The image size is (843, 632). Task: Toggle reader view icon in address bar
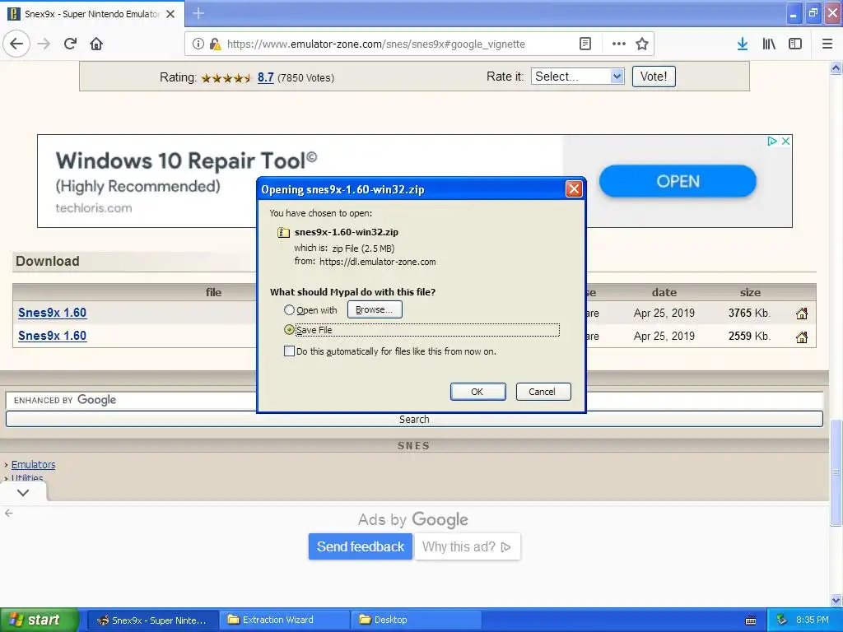click(x=585, y=44)
